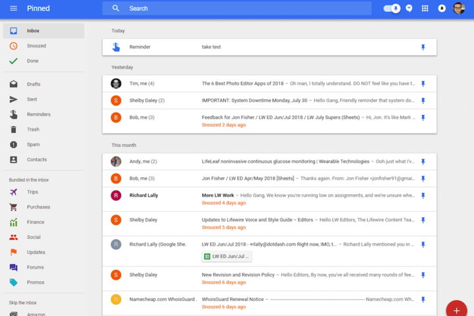Open the Drafts folder
The width and height of the screenshot is (474, 316).
click(x=44, y=84)
